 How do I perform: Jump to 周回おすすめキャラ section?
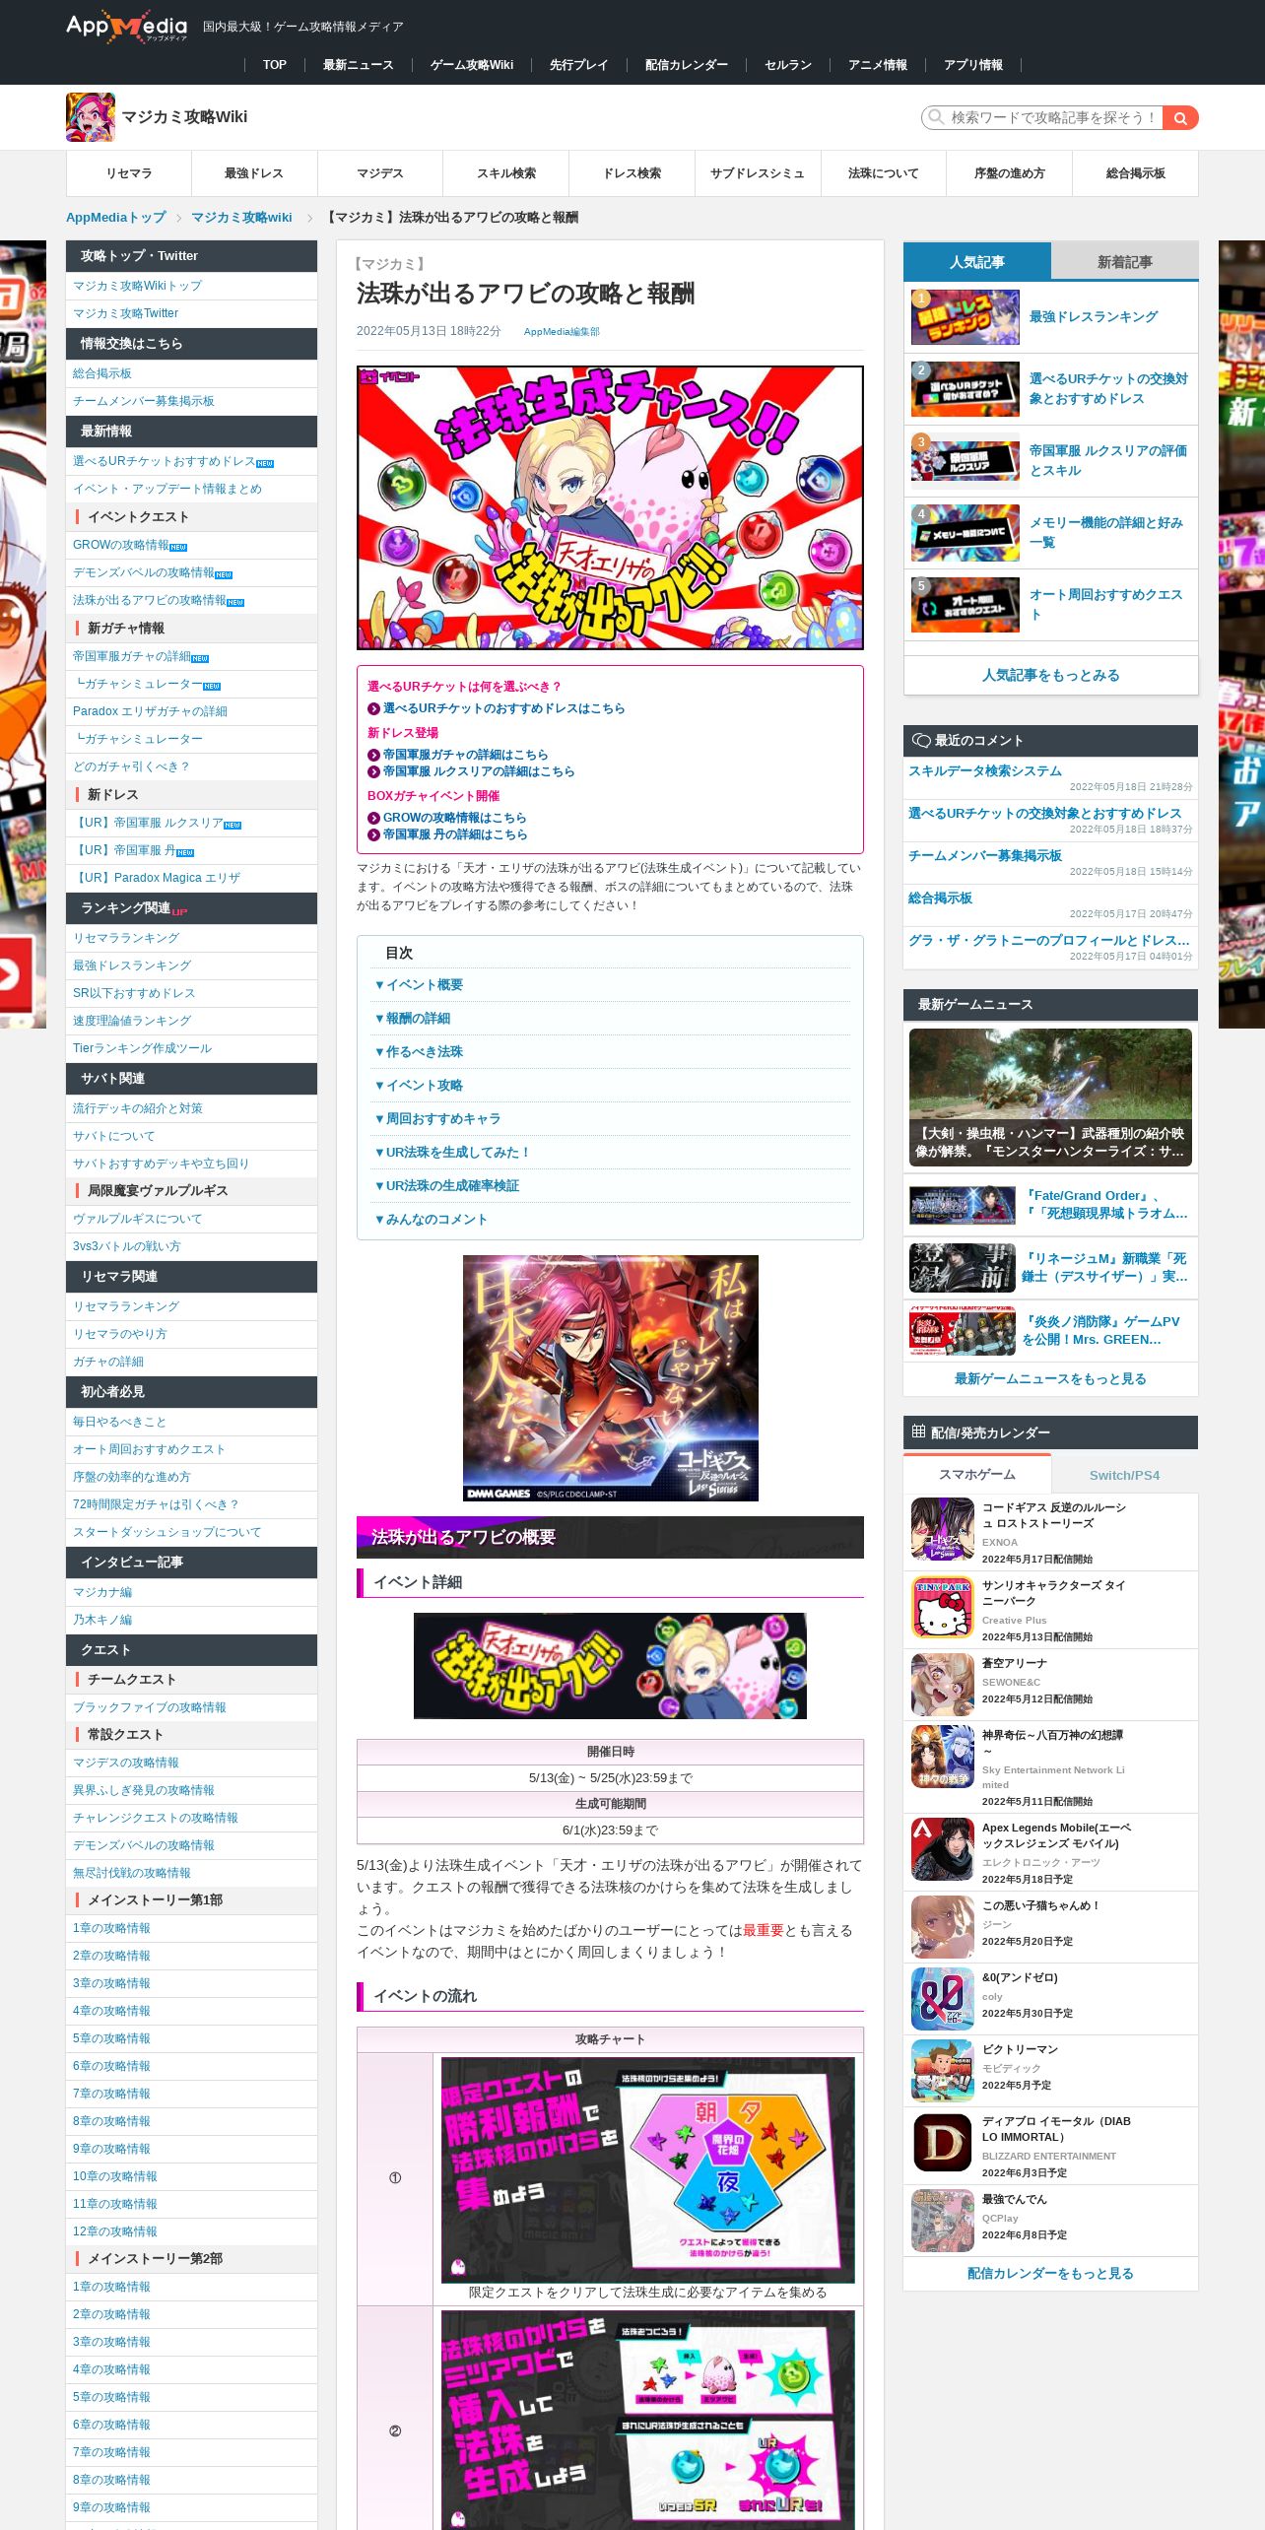tap(437, 1119)
